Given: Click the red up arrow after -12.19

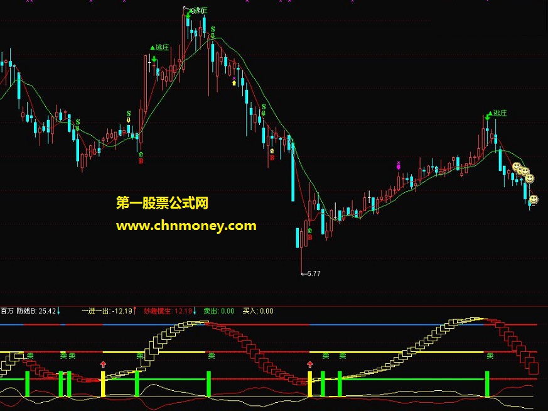Looking at the screenshot, I should (x=135, y=311).
